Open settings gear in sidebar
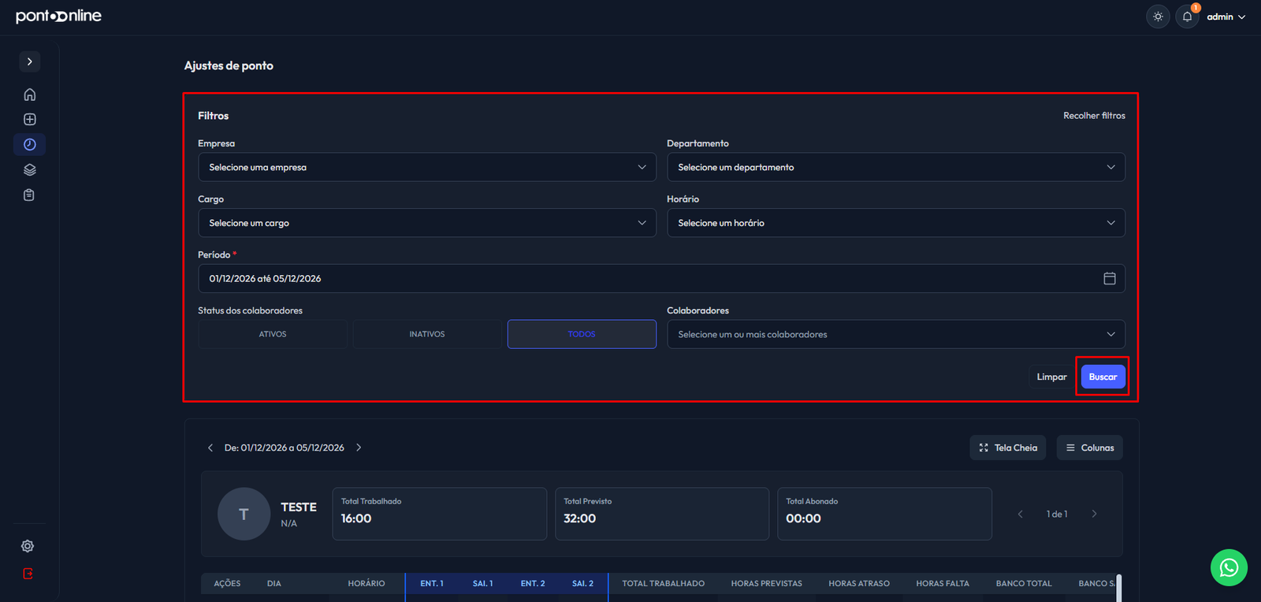 pyautogui.click(x=28, y=546)
